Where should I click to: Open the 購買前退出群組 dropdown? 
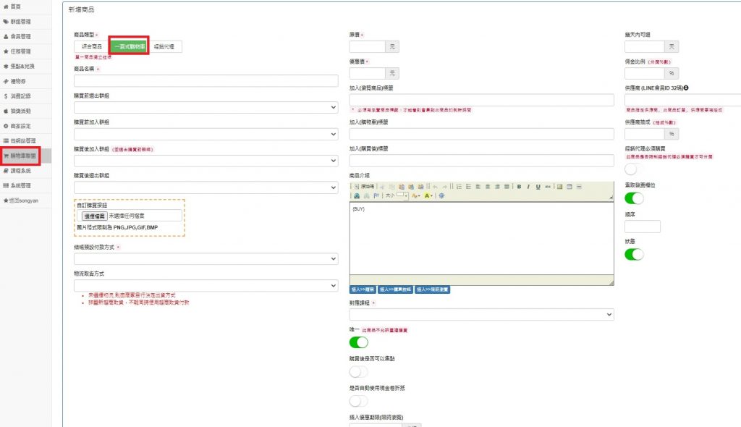point(206,107)
